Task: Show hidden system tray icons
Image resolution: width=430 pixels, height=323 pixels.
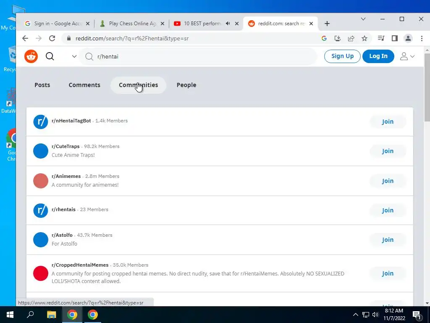Action: point(355,315)
